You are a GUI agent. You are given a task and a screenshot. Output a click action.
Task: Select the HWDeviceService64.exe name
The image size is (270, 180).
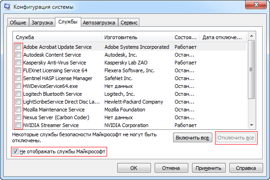(x=50, y=86)
